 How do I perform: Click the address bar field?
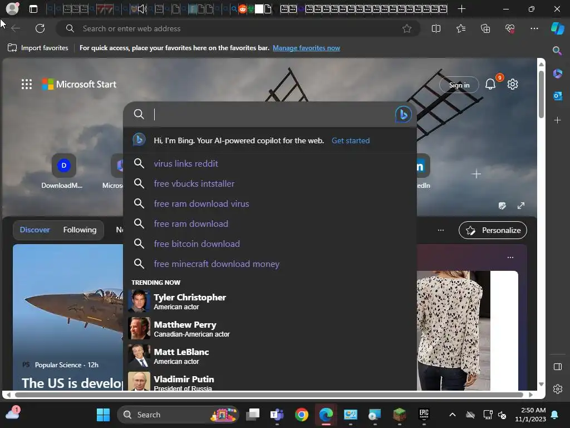pos(238,28)
